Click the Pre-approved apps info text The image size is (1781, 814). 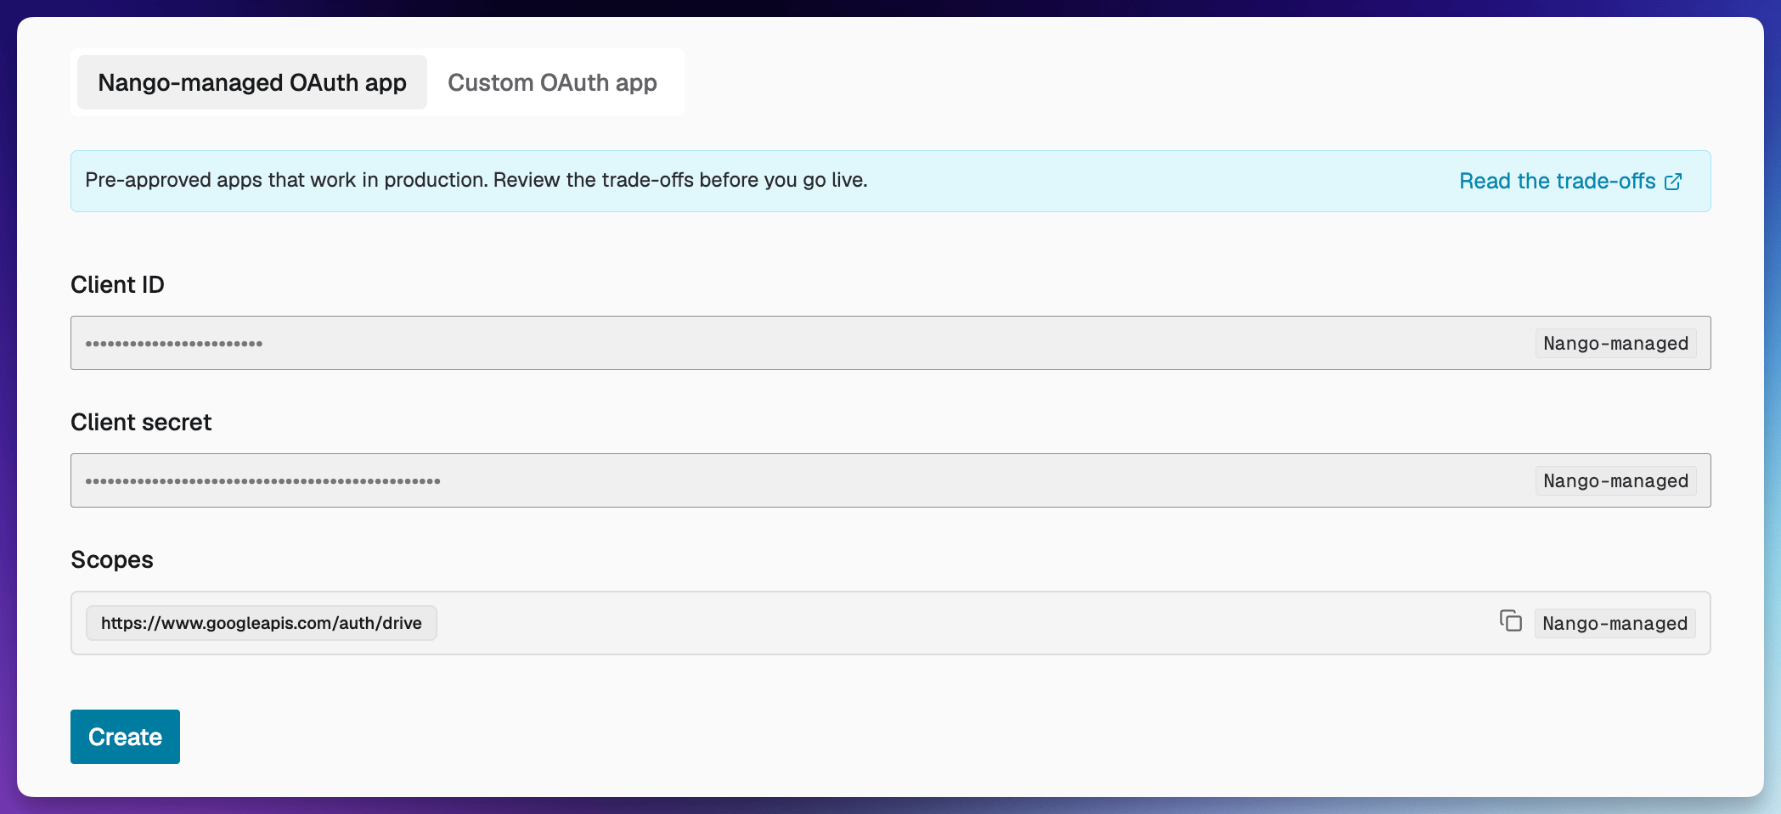click(x=476, y=180)
